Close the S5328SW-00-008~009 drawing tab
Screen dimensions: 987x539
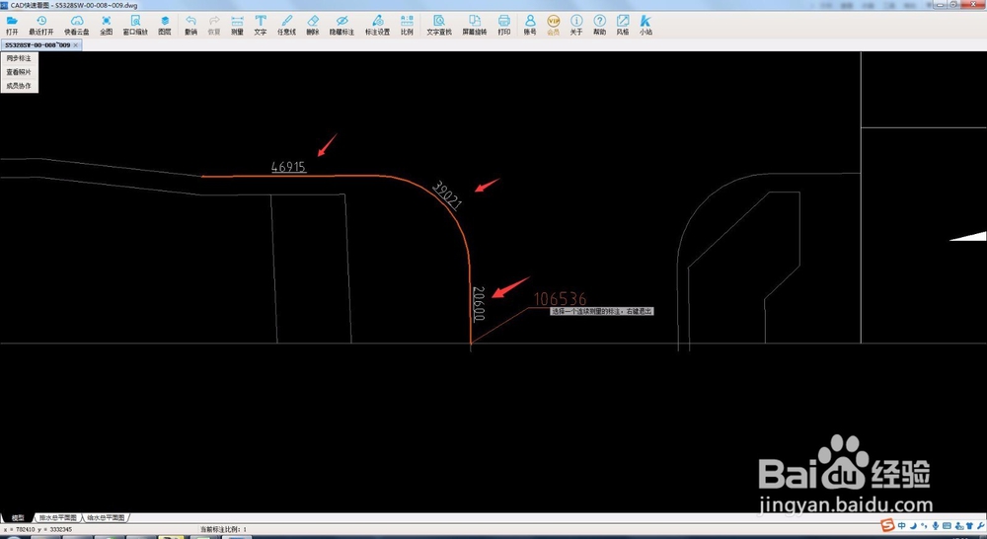tap(76, 45)
